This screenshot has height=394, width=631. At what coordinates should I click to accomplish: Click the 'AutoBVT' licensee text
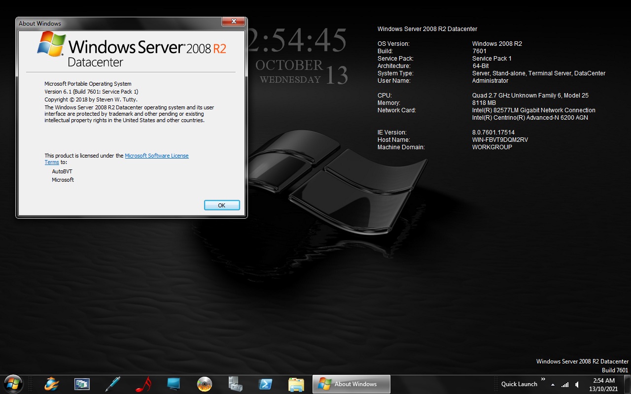pos(62,171)
